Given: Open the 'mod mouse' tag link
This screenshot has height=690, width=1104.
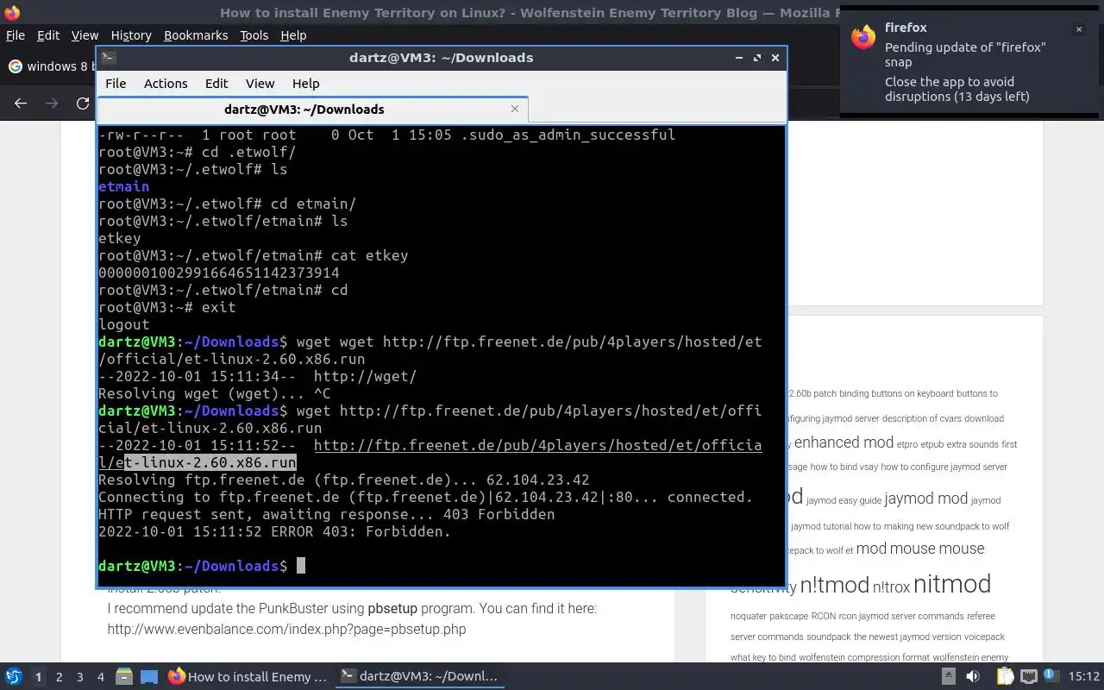Looking at the screenshot, I should tap(895, 549).
